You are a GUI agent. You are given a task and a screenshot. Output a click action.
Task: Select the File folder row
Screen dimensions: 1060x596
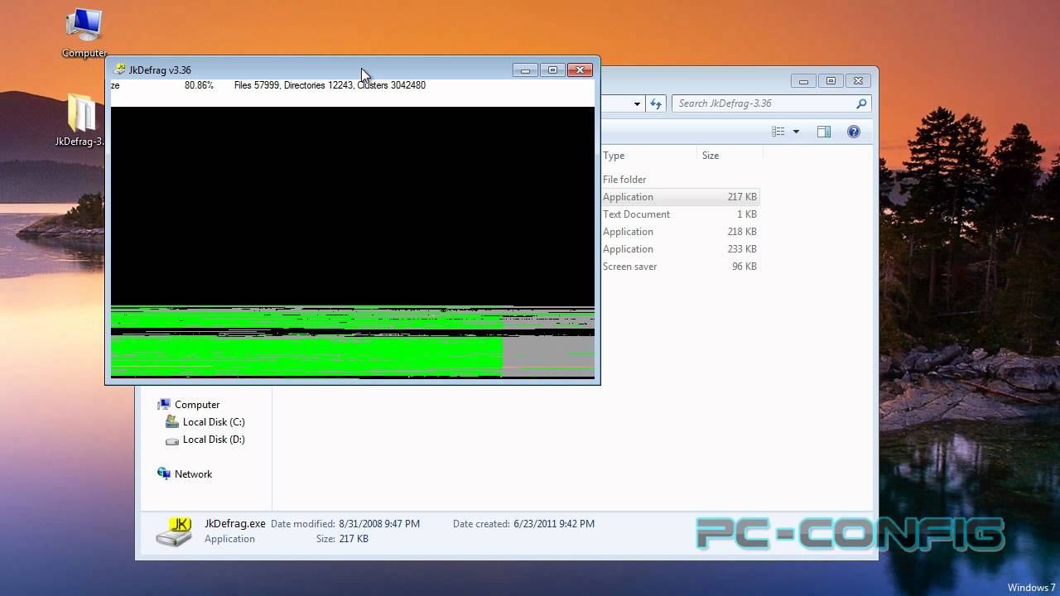pyautogui.click(x=680, y=180)
